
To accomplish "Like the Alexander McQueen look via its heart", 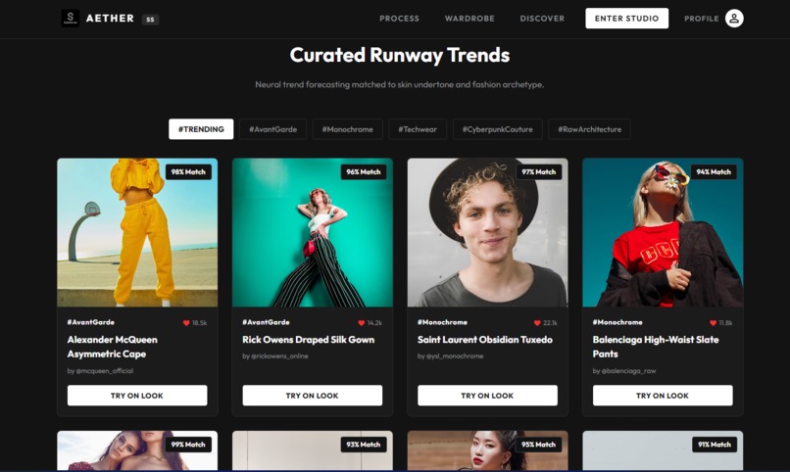I will [x=186, y=323].
